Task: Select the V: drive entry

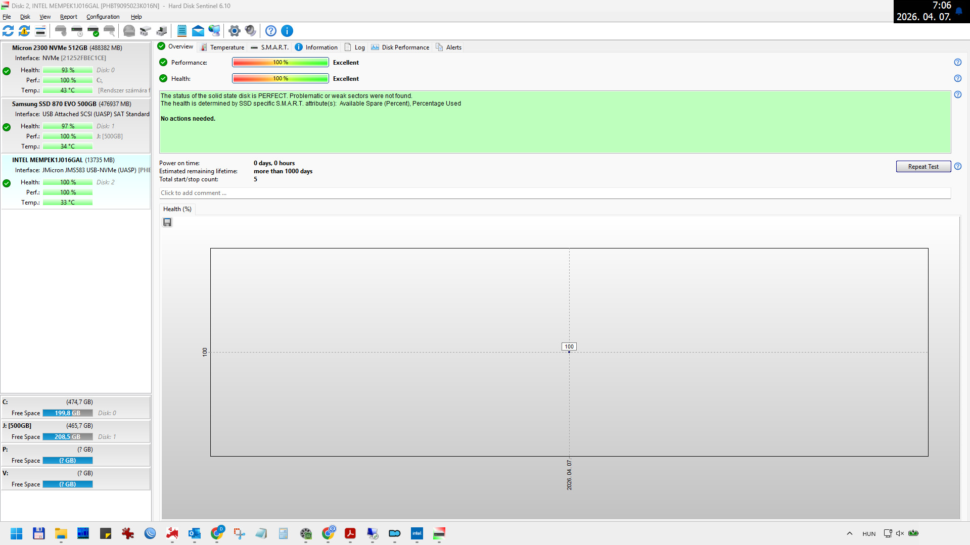Action: tap(76, 479)
